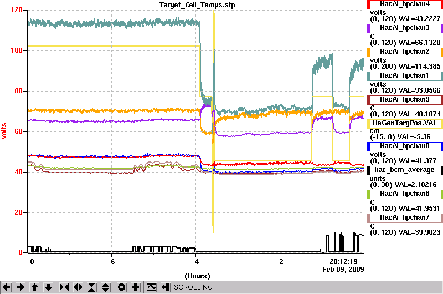Click the left-arrow-with-bar icon beside SCROLLING
This screenshot has width=443, height=294.
(x=166, y=287)
